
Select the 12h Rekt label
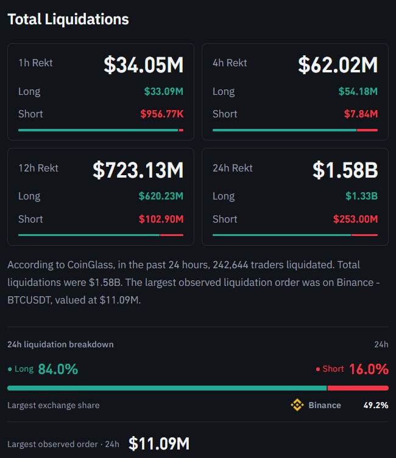[38, 168]
